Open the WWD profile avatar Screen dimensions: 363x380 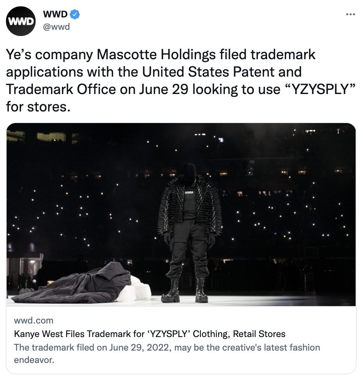21,21
